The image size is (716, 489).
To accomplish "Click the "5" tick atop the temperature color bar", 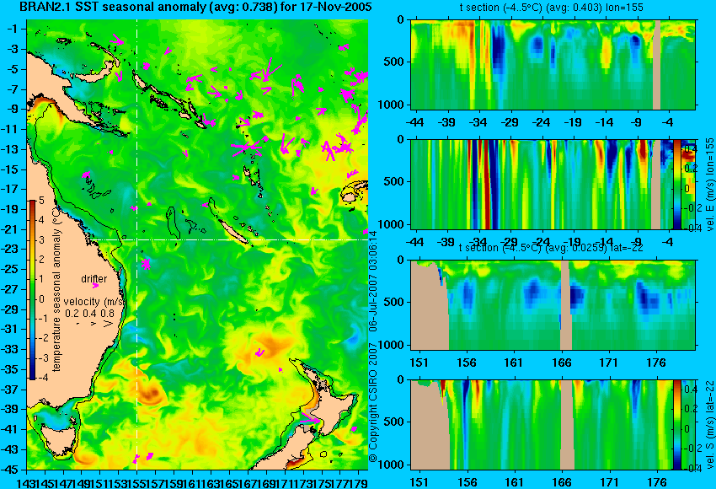I will click(41, 200).
